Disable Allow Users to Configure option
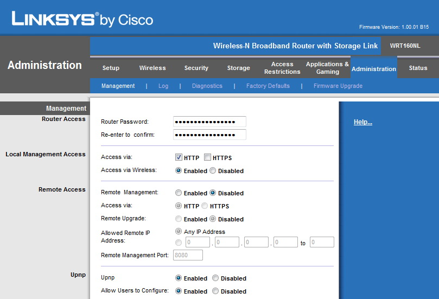 [215, 291]
